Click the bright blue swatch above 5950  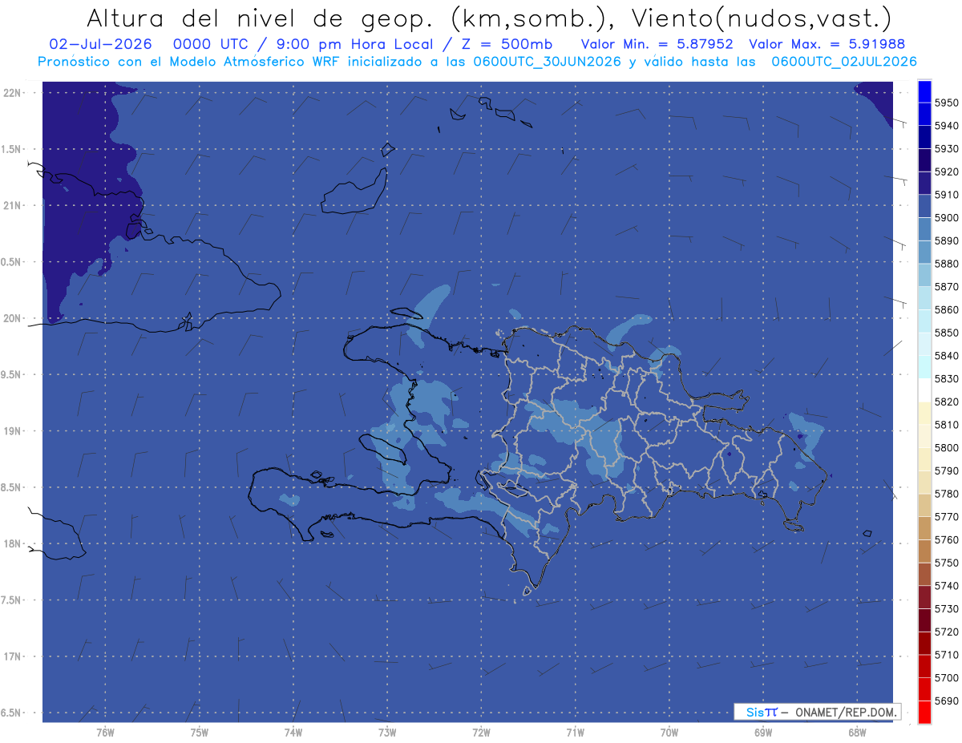[924, 91]
